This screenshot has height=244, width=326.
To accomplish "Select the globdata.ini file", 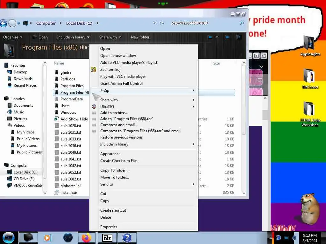I will [70, 186].
